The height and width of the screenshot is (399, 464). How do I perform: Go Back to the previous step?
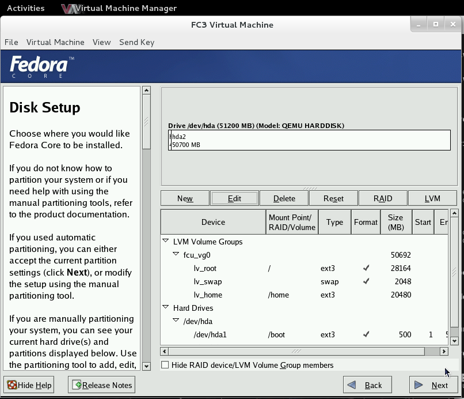[367, 385]
